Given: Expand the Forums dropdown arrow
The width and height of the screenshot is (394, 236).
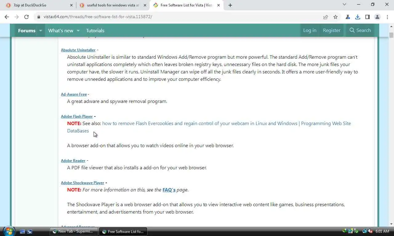Looking at the screenshot, I should pos(41,30).
